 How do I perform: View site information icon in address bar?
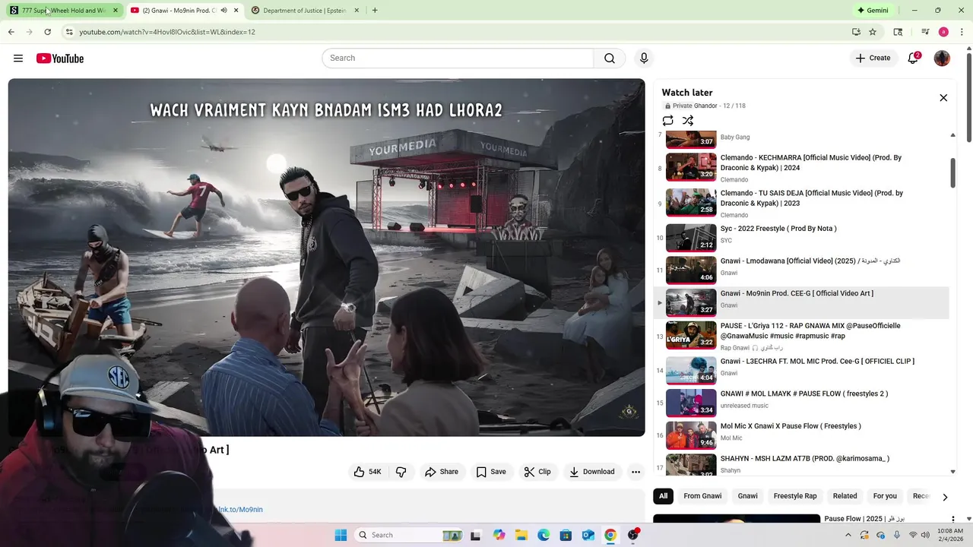point(69,32)
